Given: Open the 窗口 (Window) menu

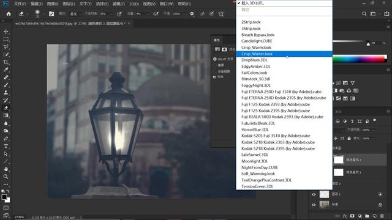Looking at the screenshot, I should [167, 4].
